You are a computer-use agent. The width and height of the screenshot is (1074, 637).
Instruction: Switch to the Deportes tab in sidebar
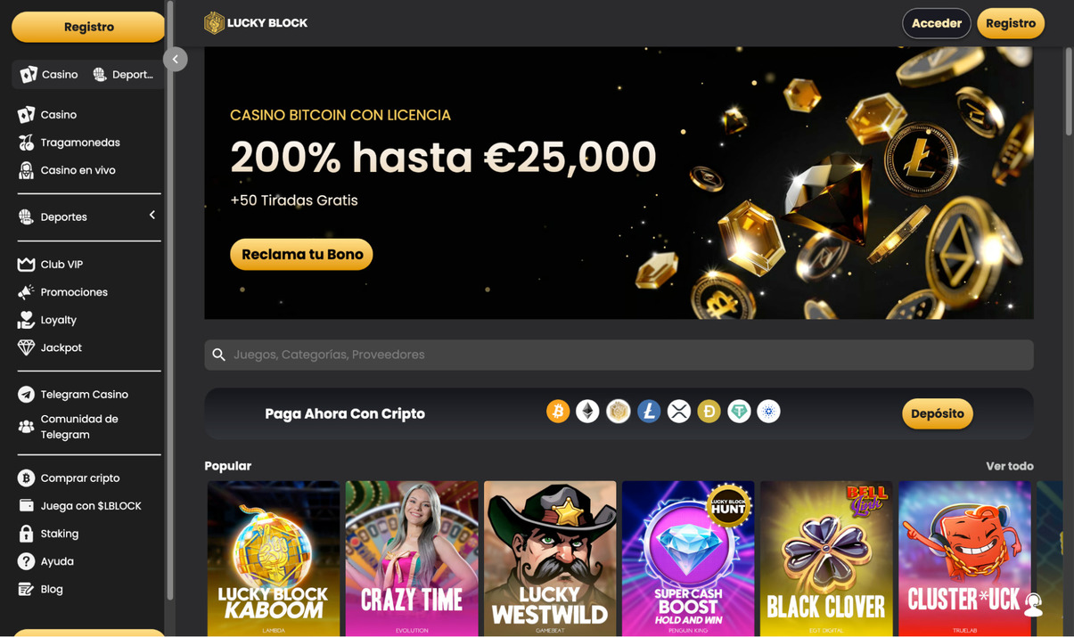tap(124, 75)
